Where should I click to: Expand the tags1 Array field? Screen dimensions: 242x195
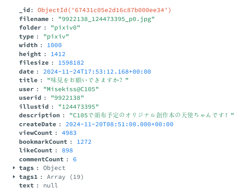[14, 177]
